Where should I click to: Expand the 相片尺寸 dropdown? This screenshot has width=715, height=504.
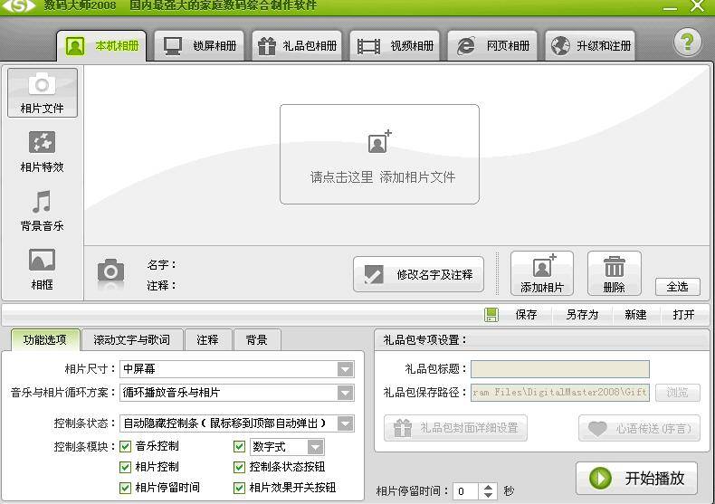tap(345, 369)
